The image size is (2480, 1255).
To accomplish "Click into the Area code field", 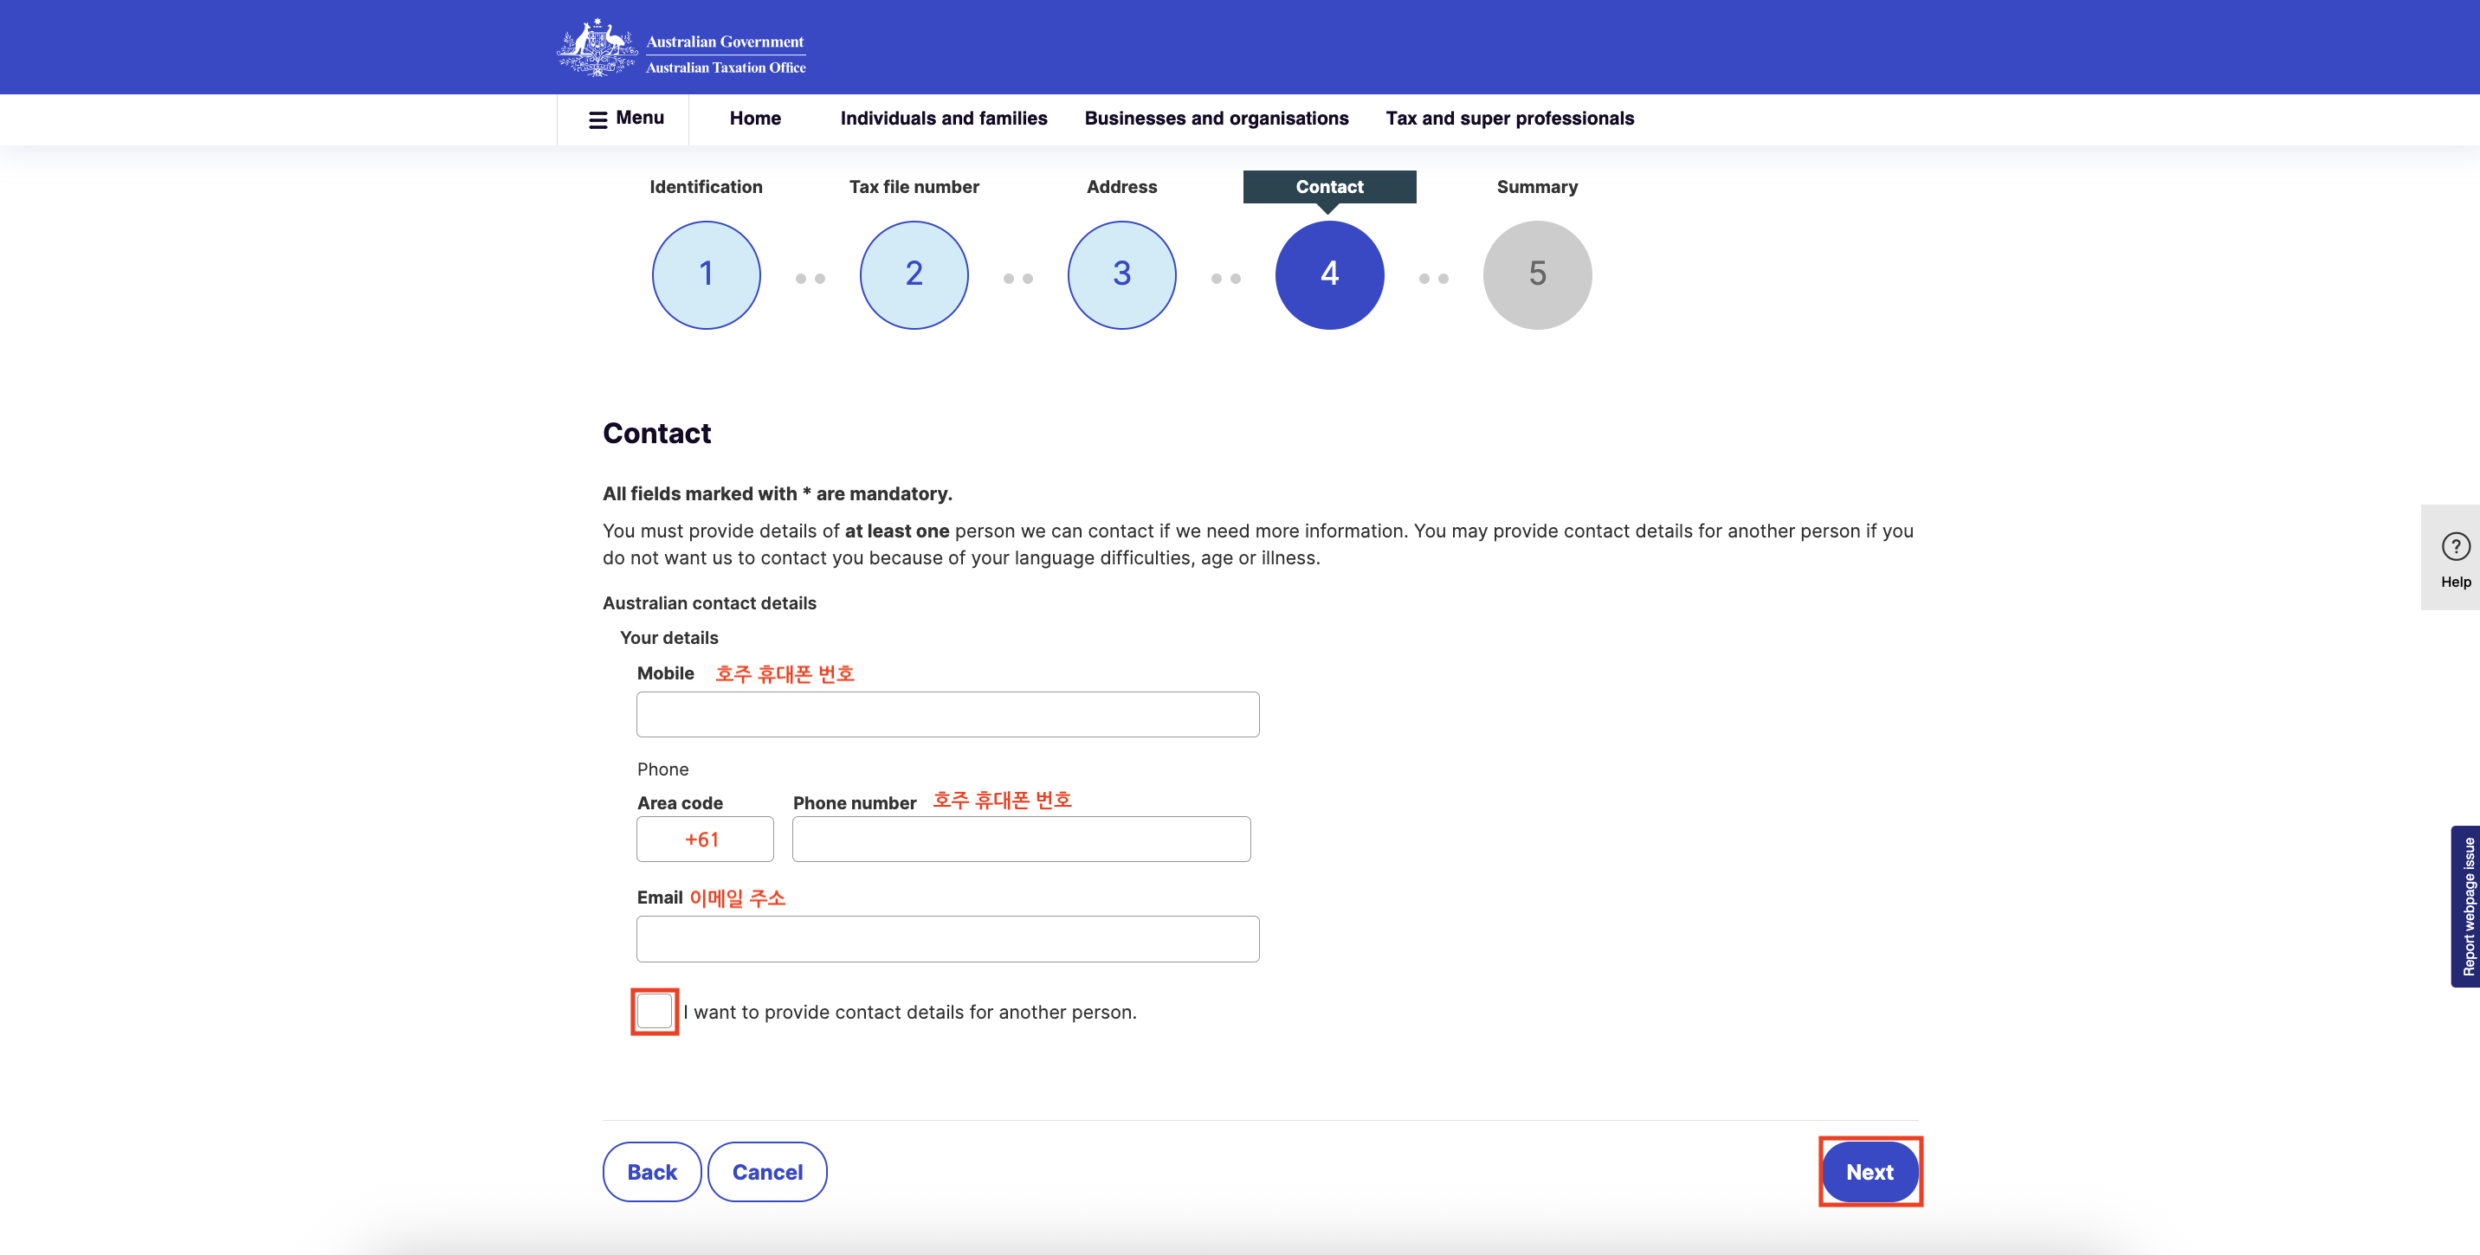I will tap(705, 840).
